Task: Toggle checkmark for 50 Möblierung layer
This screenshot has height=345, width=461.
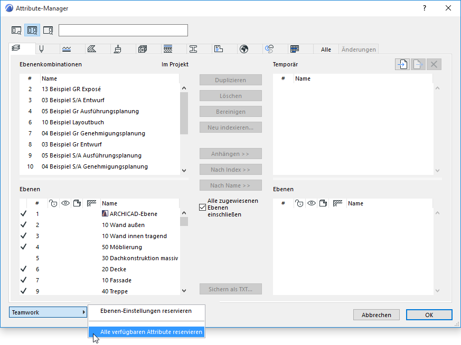Action: (x=24, y=247)
